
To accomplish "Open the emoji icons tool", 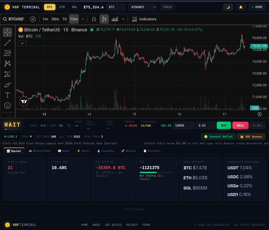I will (7, 105).
